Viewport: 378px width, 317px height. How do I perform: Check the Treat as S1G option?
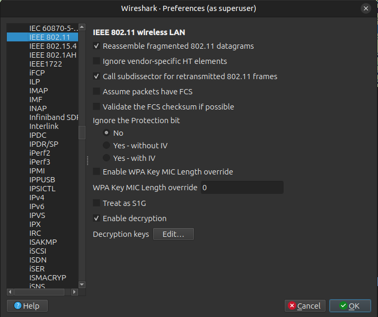pyautogui.click(x=96, y=203)
